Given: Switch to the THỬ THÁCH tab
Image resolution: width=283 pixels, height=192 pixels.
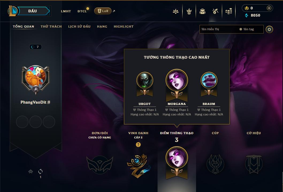Looking at the screenshot, I should click(51, 27).
